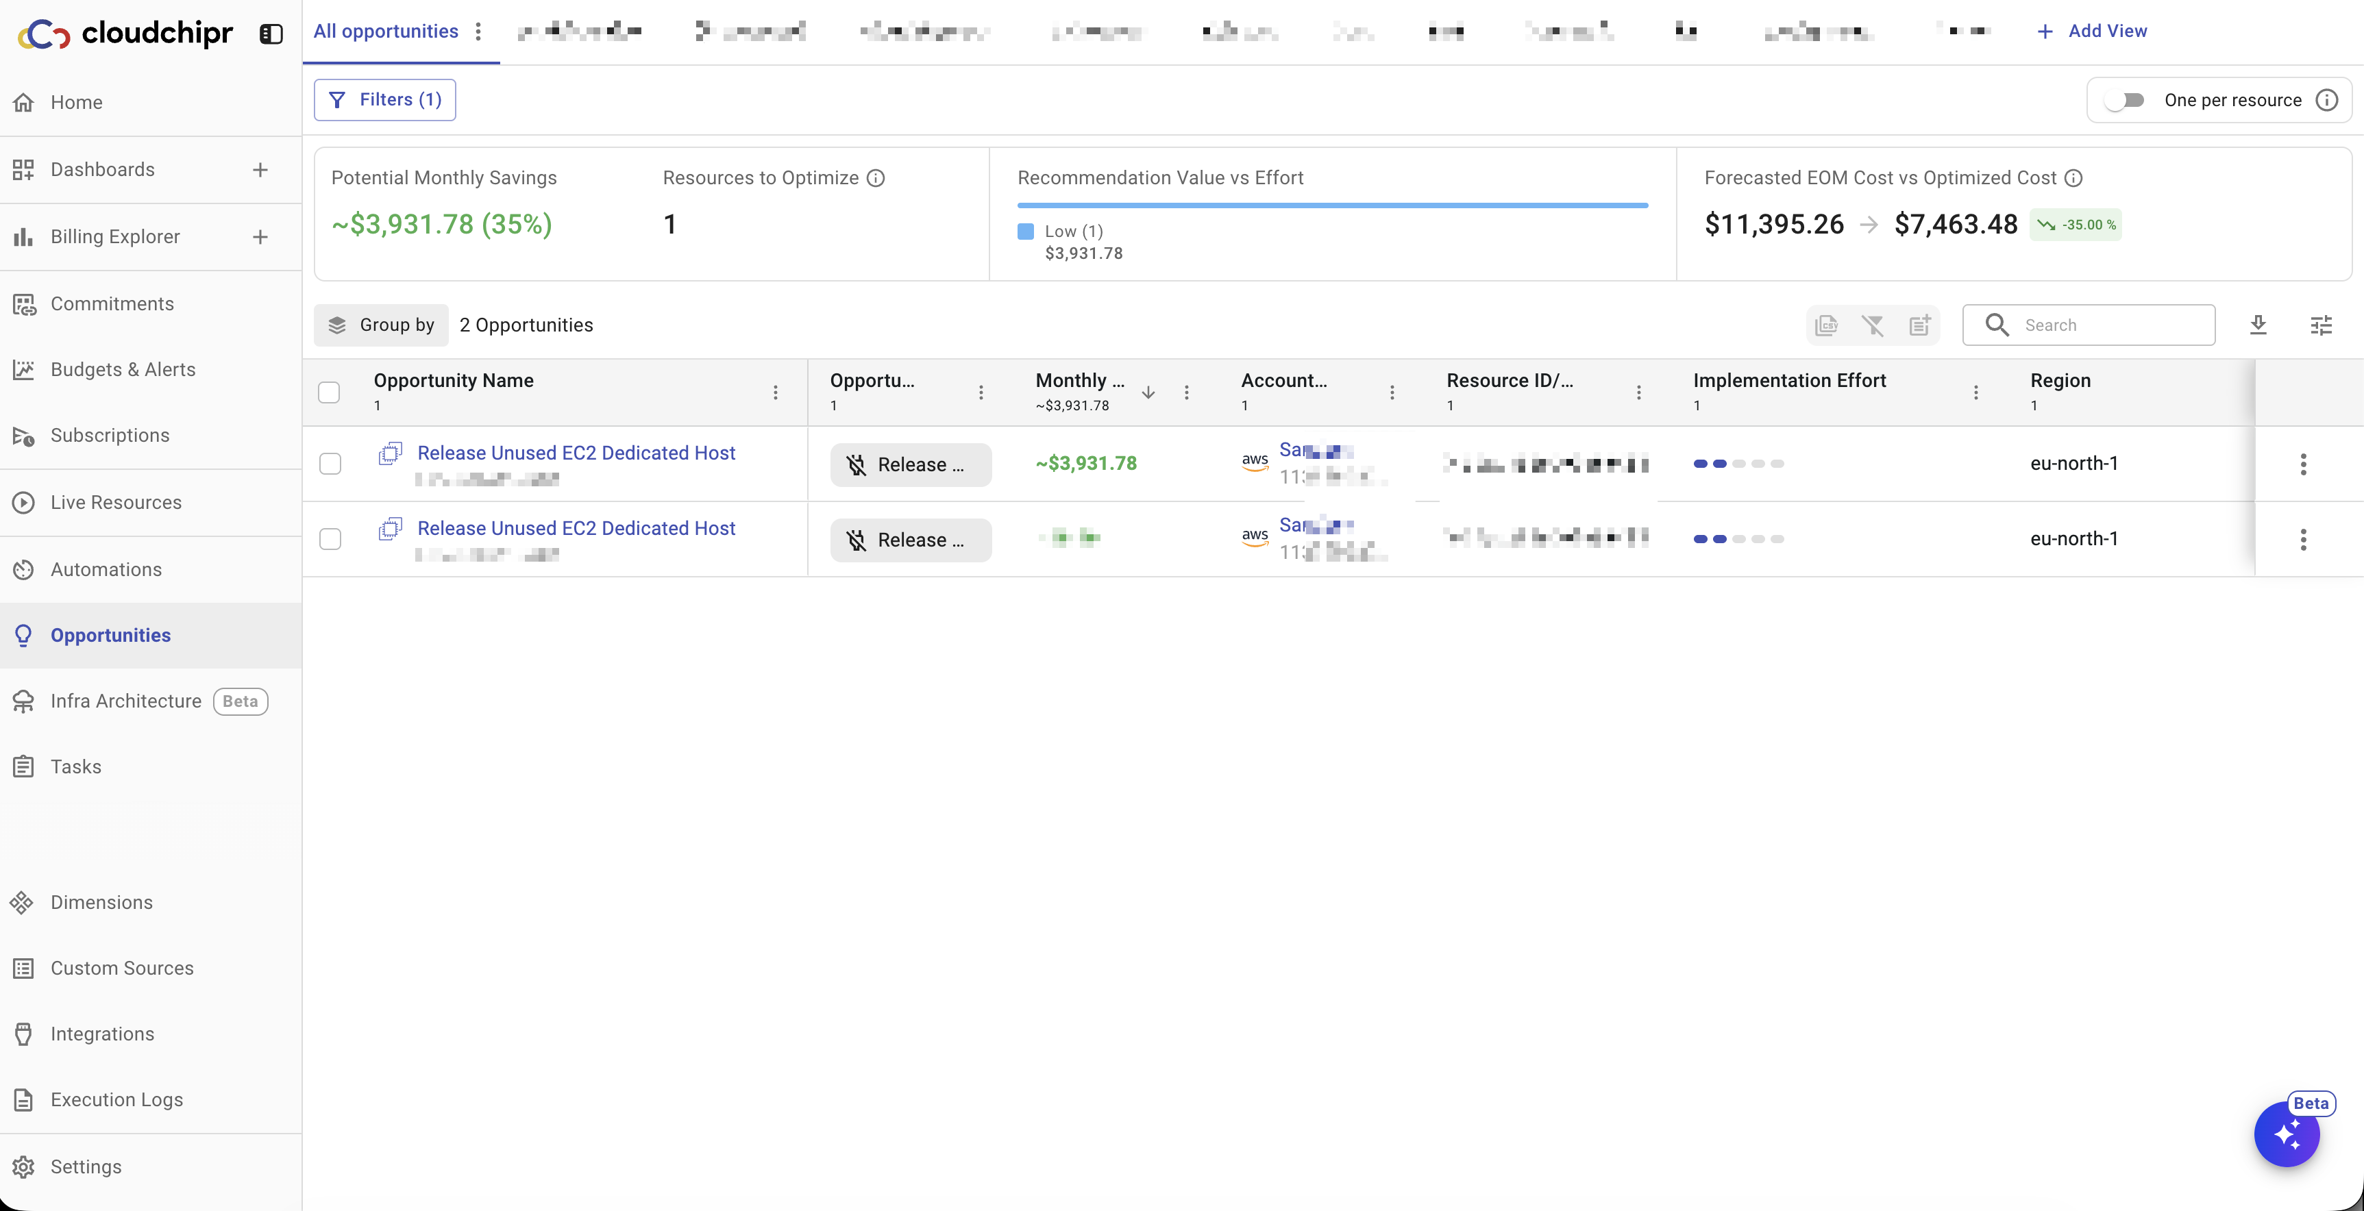
Task: Select the All opportunities tab
Action: click(x=385, y=32)
